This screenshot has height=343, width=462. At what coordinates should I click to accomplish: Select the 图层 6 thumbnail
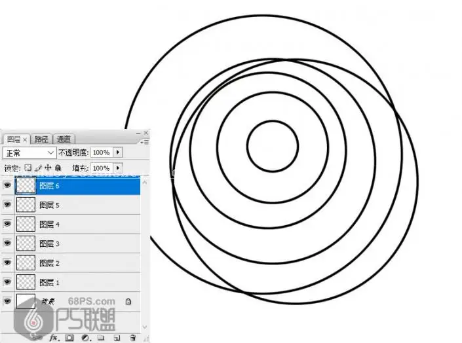(26, 185)
